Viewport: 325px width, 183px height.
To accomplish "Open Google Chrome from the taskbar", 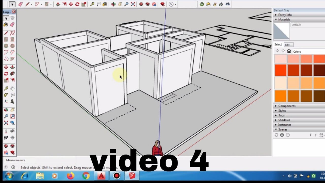I will click(x=86, y=176).
